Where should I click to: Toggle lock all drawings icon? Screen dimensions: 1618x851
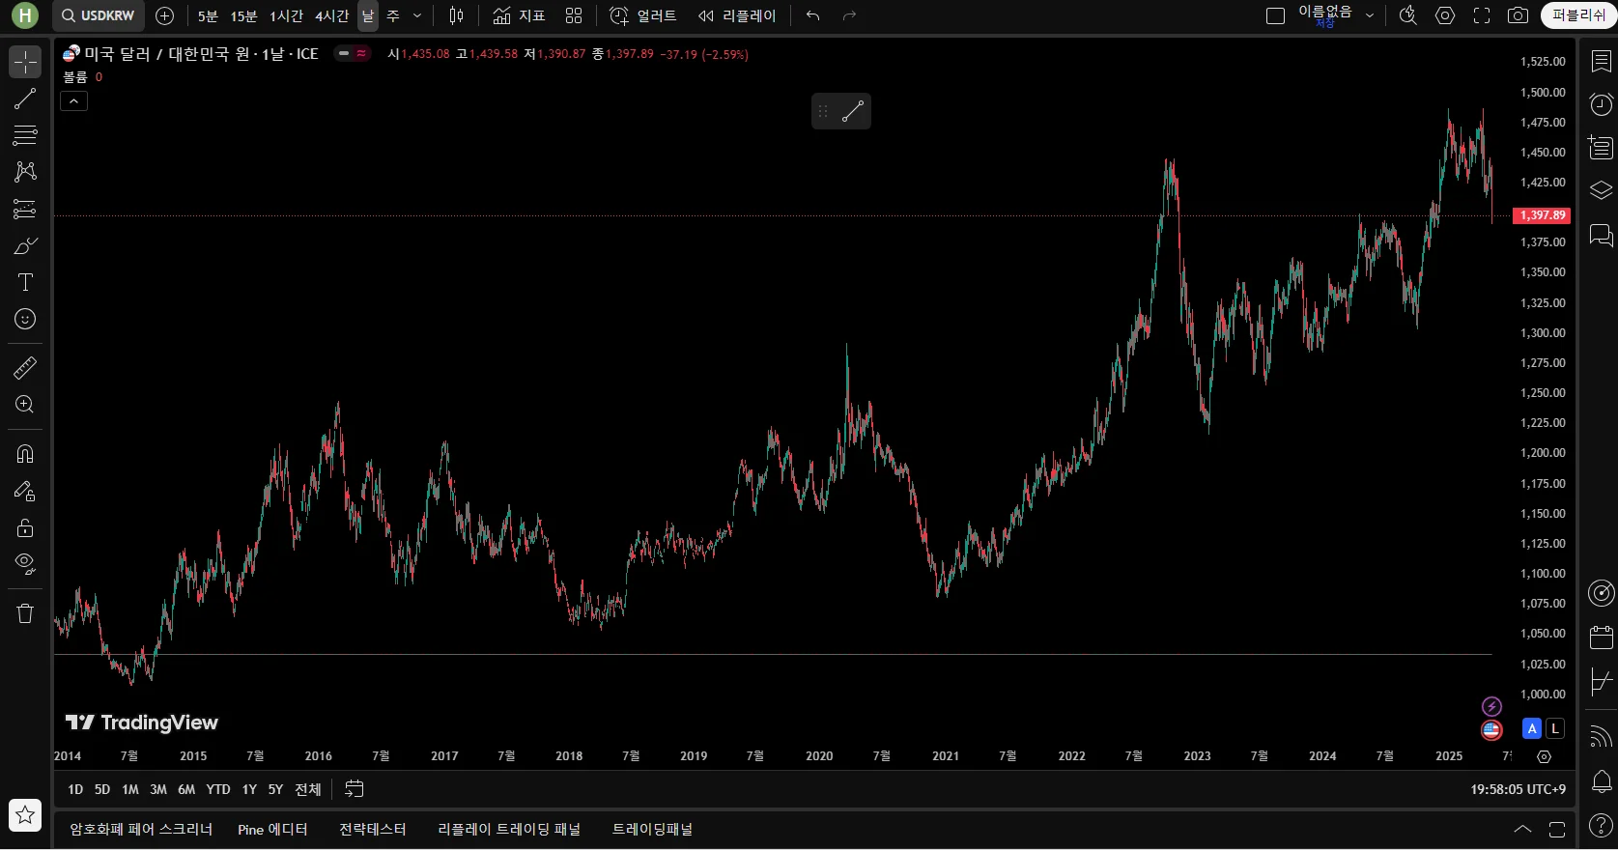(x=25, y=527)
